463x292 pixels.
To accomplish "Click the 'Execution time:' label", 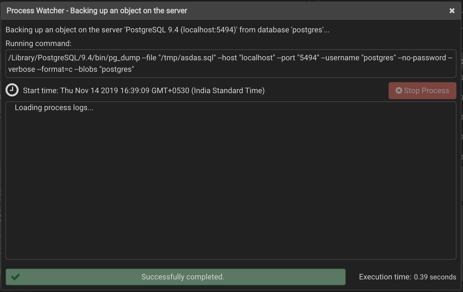I will (385, 277).
